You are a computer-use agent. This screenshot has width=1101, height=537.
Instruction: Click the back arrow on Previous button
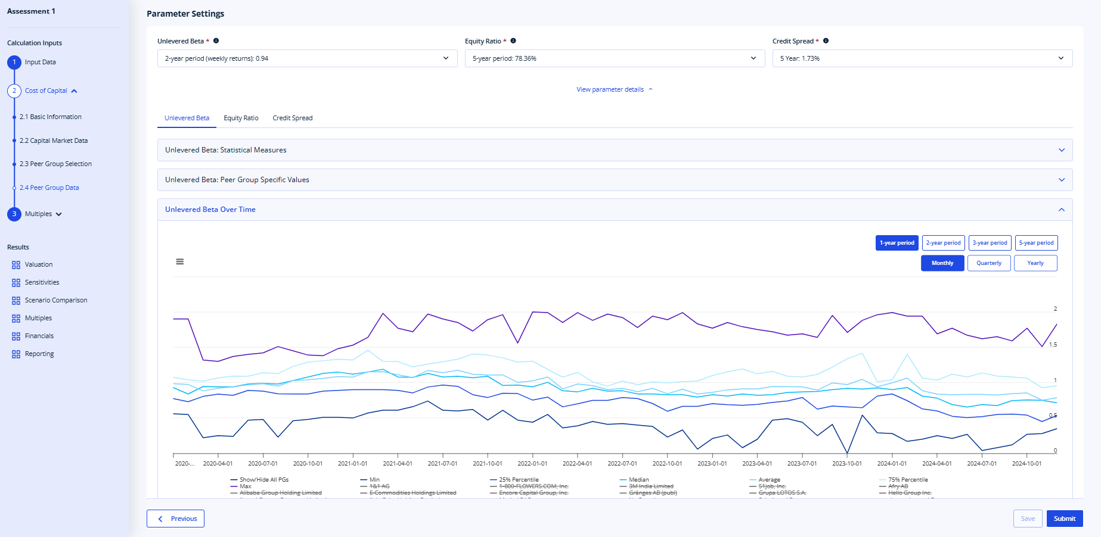click(160, 519)
